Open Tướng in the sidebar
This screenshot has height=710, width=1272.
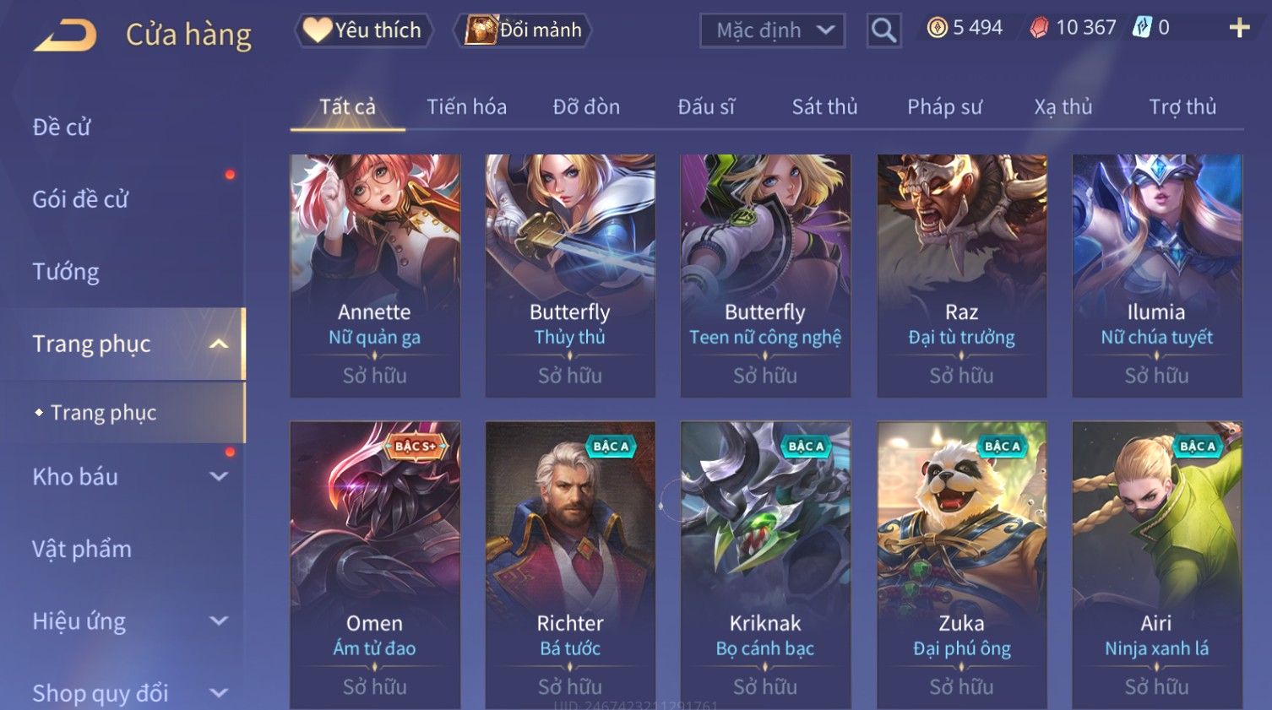66,272
